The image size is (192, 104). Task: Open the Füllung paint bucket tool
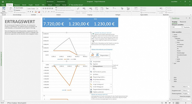click(92, 55)
